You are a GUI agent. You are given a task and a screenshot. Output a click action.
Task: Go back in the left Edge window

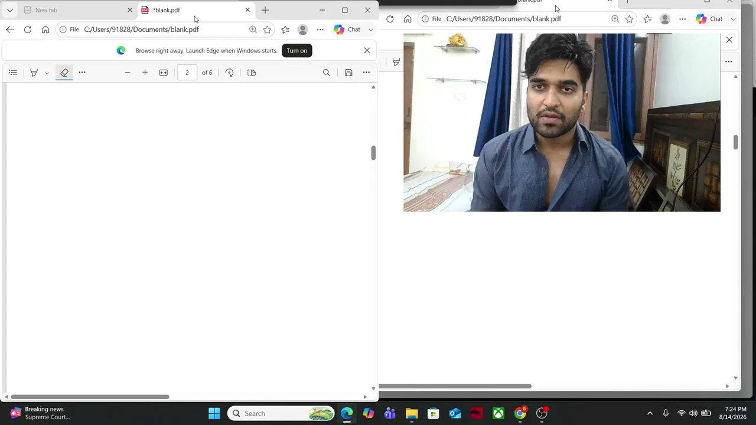tap(9, 30)
